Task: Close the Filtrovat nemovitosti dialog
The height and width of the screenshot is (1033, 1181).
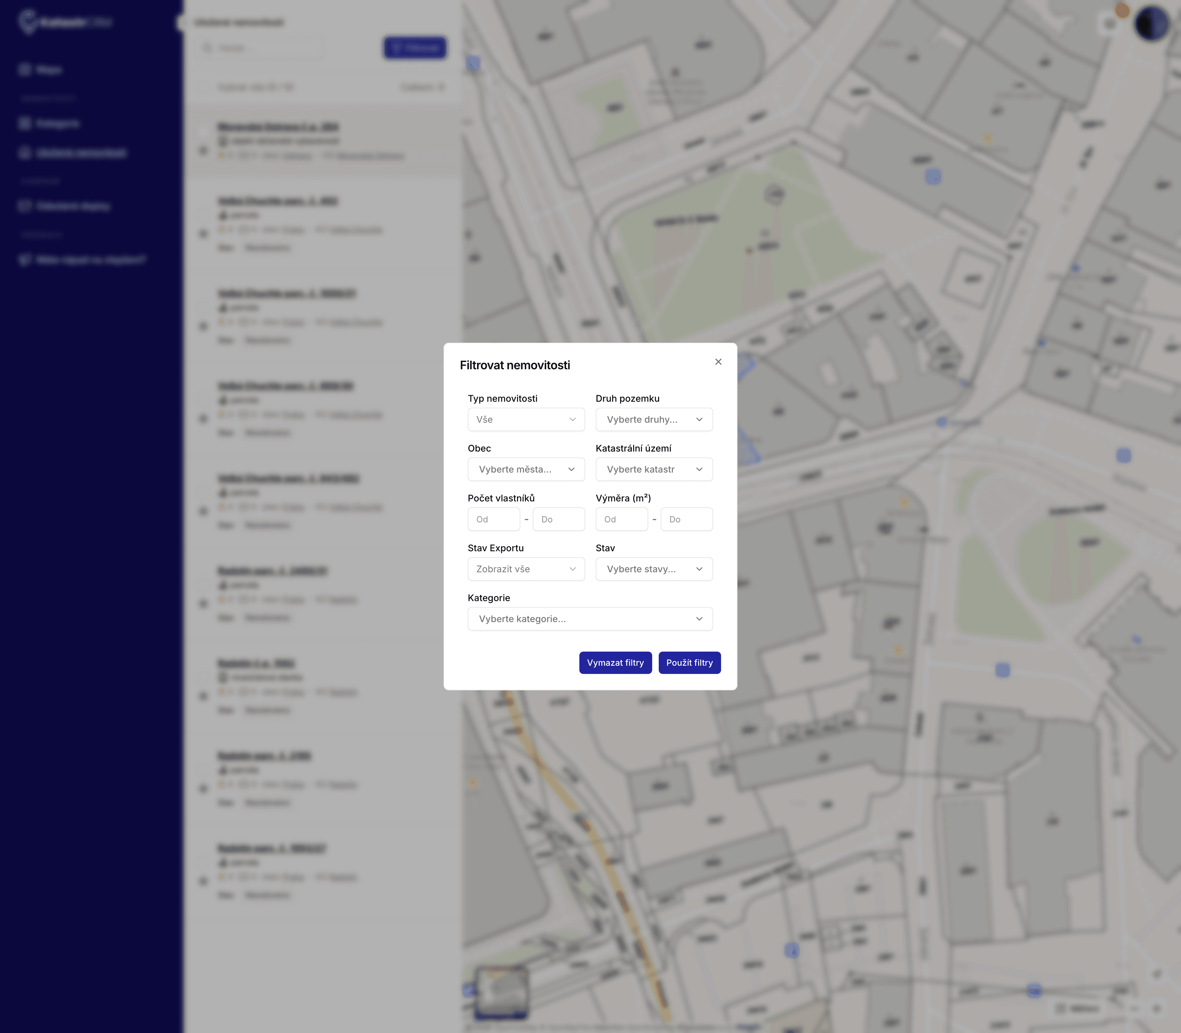Action: (x=718, y=361)
